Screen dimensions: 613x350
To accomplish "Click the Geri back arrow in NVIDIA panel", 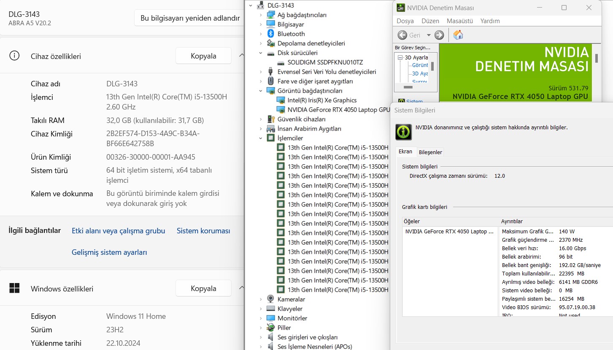I will coord(402,35).
